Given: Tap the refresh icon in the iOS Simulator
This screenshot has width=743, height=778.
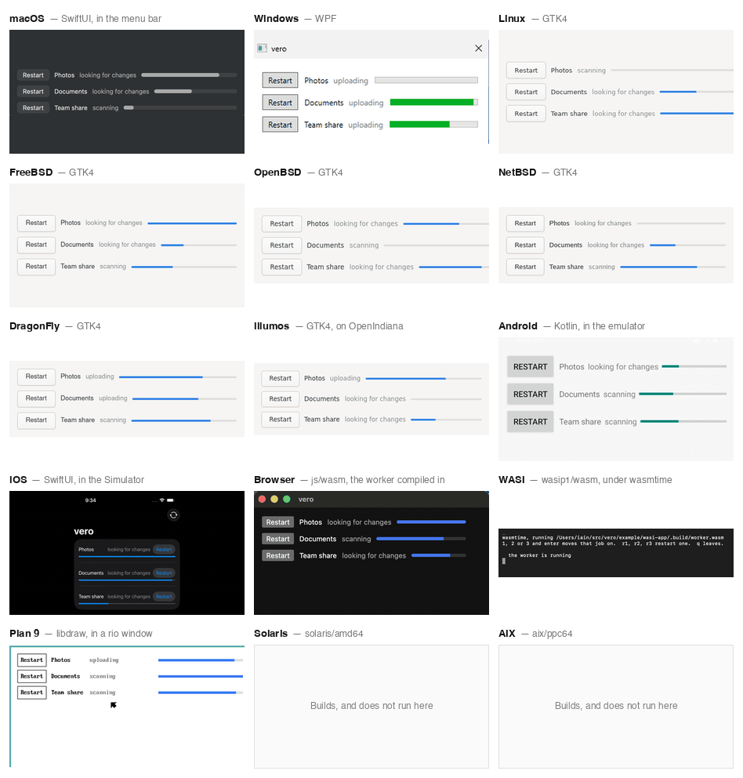Looking at the screenshot, I should 173,515.
